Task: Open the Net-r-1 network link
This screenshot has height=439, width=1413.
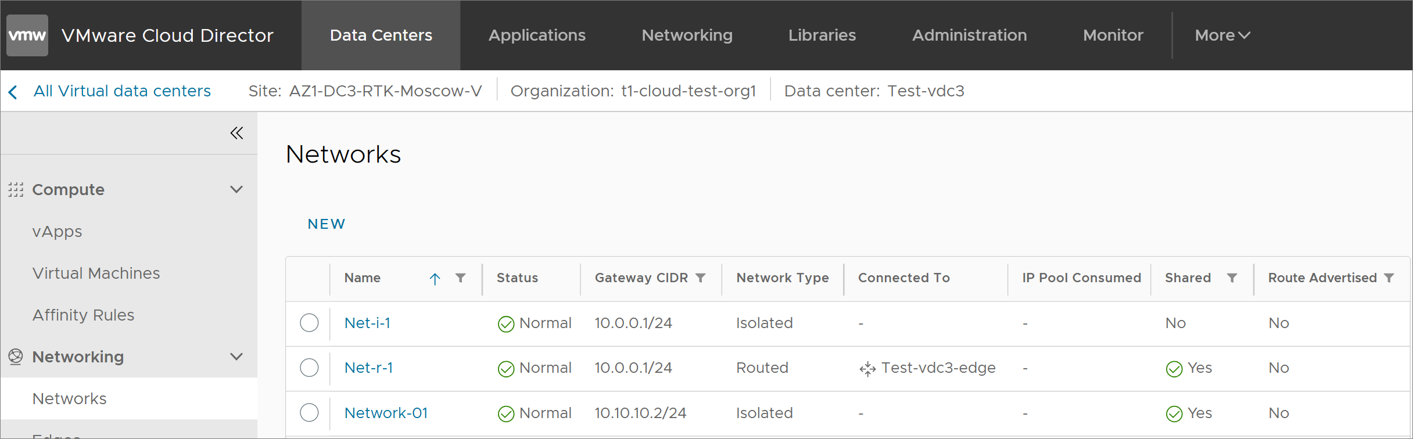Action: click(369, 368)
